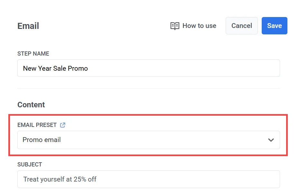Click the SUBJECT field label
The height and width of the screenshot is (196, 299).
pos(30,165)
